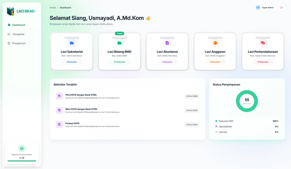Click the 4 TB capacity value

(x=22, y=158)
